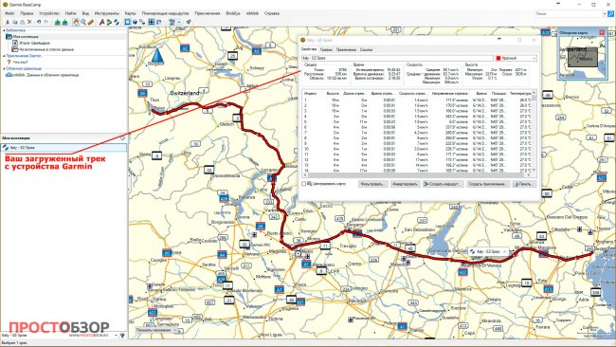616x347 pixels.
Task: Click the Создать маршрут button
Action: 444,184
